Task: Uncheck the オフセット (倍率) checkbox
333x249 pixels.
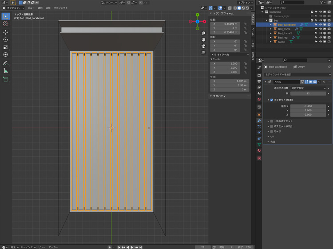Action: pos(272,100)
